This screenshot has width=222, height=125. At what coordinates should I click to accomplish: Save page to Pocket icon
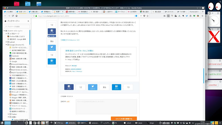[x=144, y=16]
